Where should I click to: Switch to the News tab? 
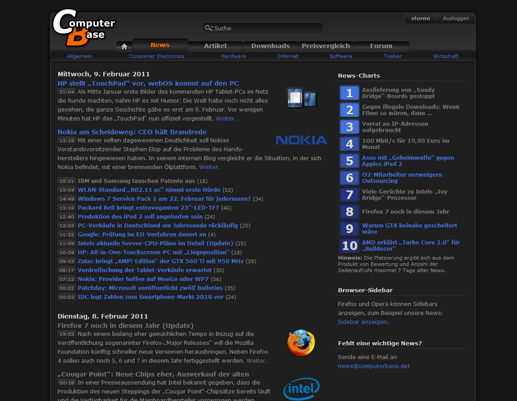pyautogui.click(x=160, y=45)
